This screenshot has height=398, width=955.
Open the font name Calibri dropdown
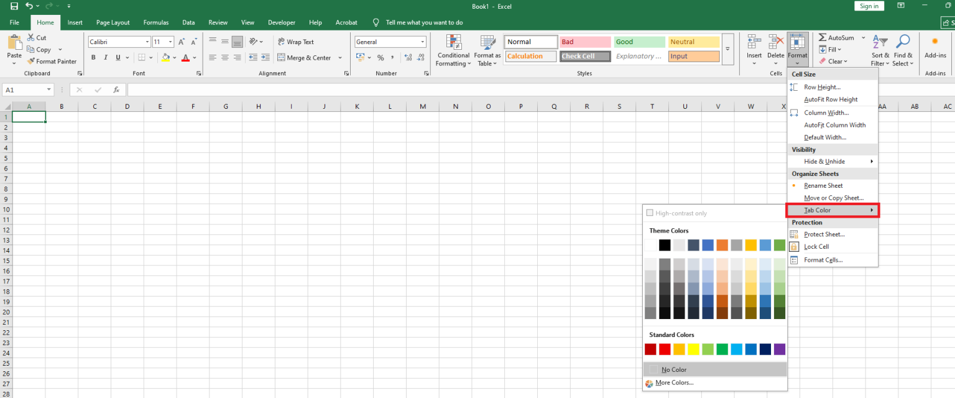pos(147,42)
